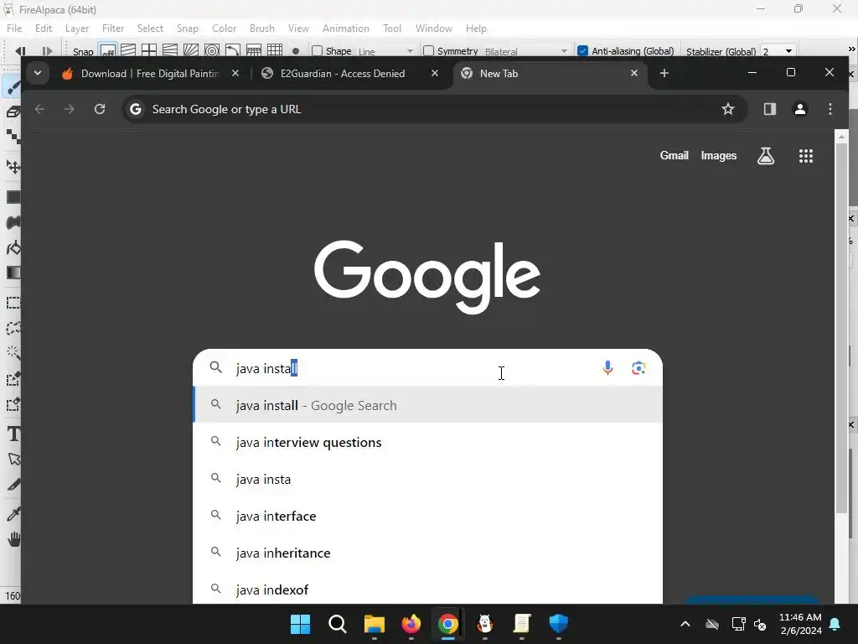Open FireAlpaca File menu

point(14,29)
